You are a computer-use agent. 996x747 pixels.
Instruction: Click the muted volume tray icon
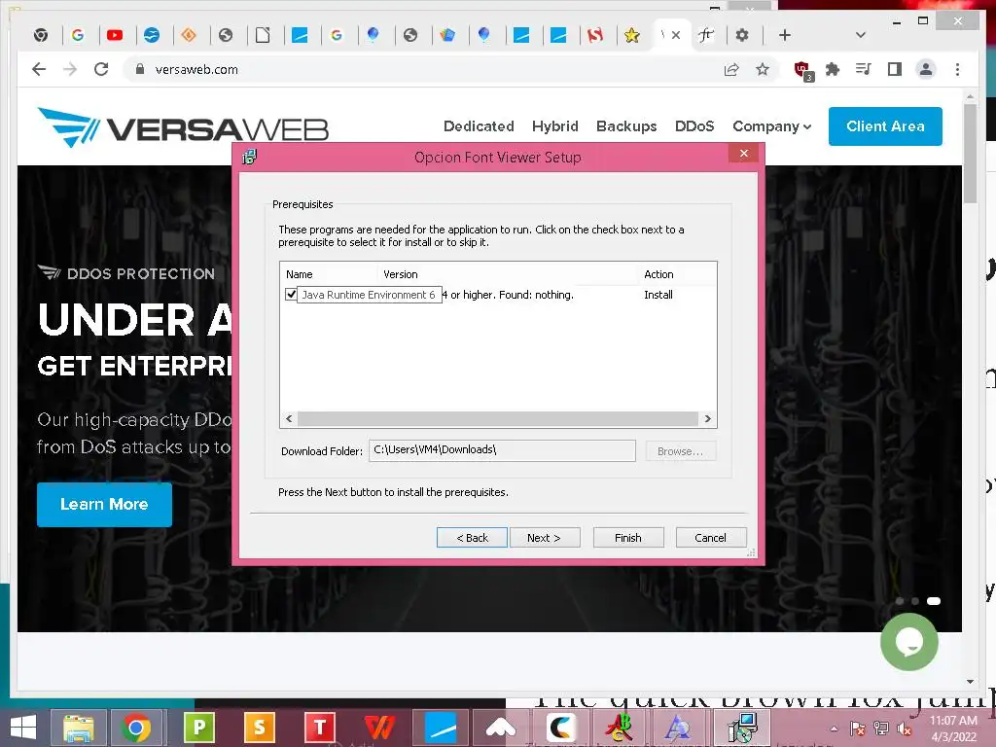point(904,729)
